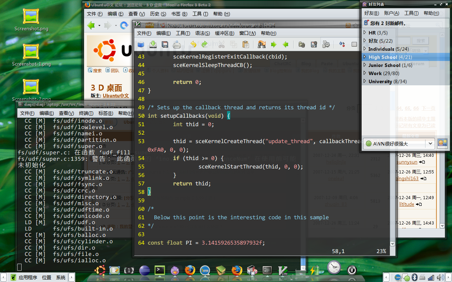Open the Ubuntu logo launcher in the dock

coord(100,270)
